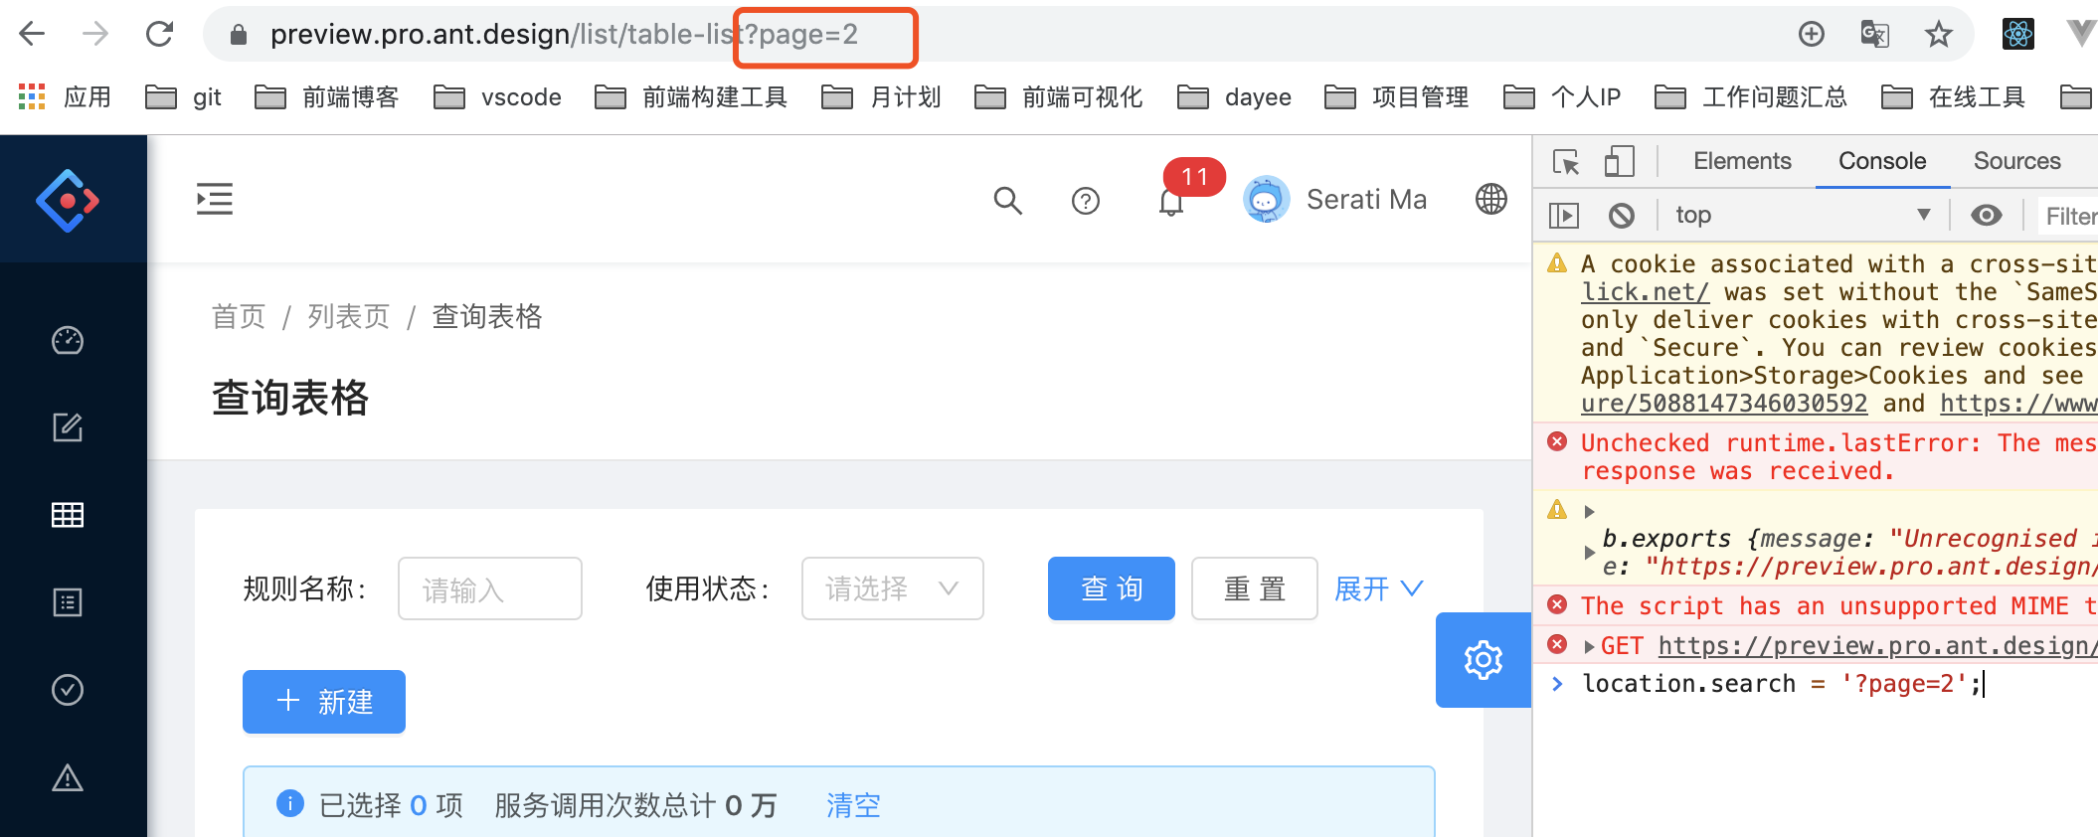Open the preview.pro.ant.design GET error link
This screenshot has width=2098, height=837.
pyautogui.click(x=1877, y=646)
